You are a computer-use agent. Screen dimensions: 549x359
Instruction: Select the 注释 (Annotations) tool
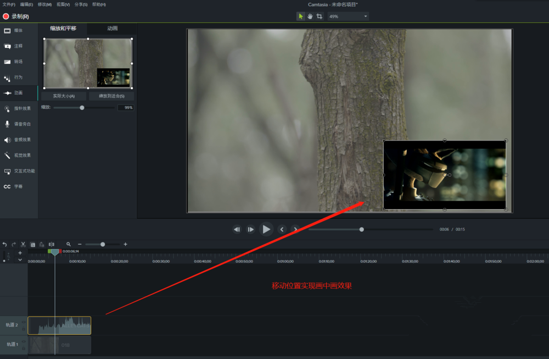tap(18, 46)
